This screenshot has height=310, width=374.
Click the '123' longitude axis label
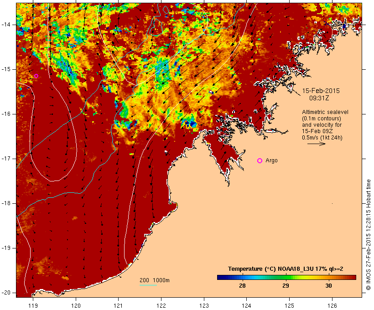click(204, 305)
